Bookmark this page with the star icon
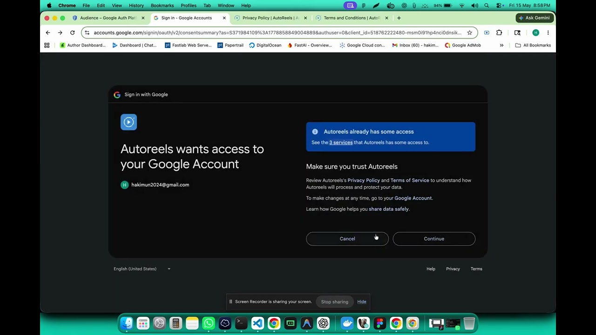Screen dimensions: 596x335 click(469, 33)
